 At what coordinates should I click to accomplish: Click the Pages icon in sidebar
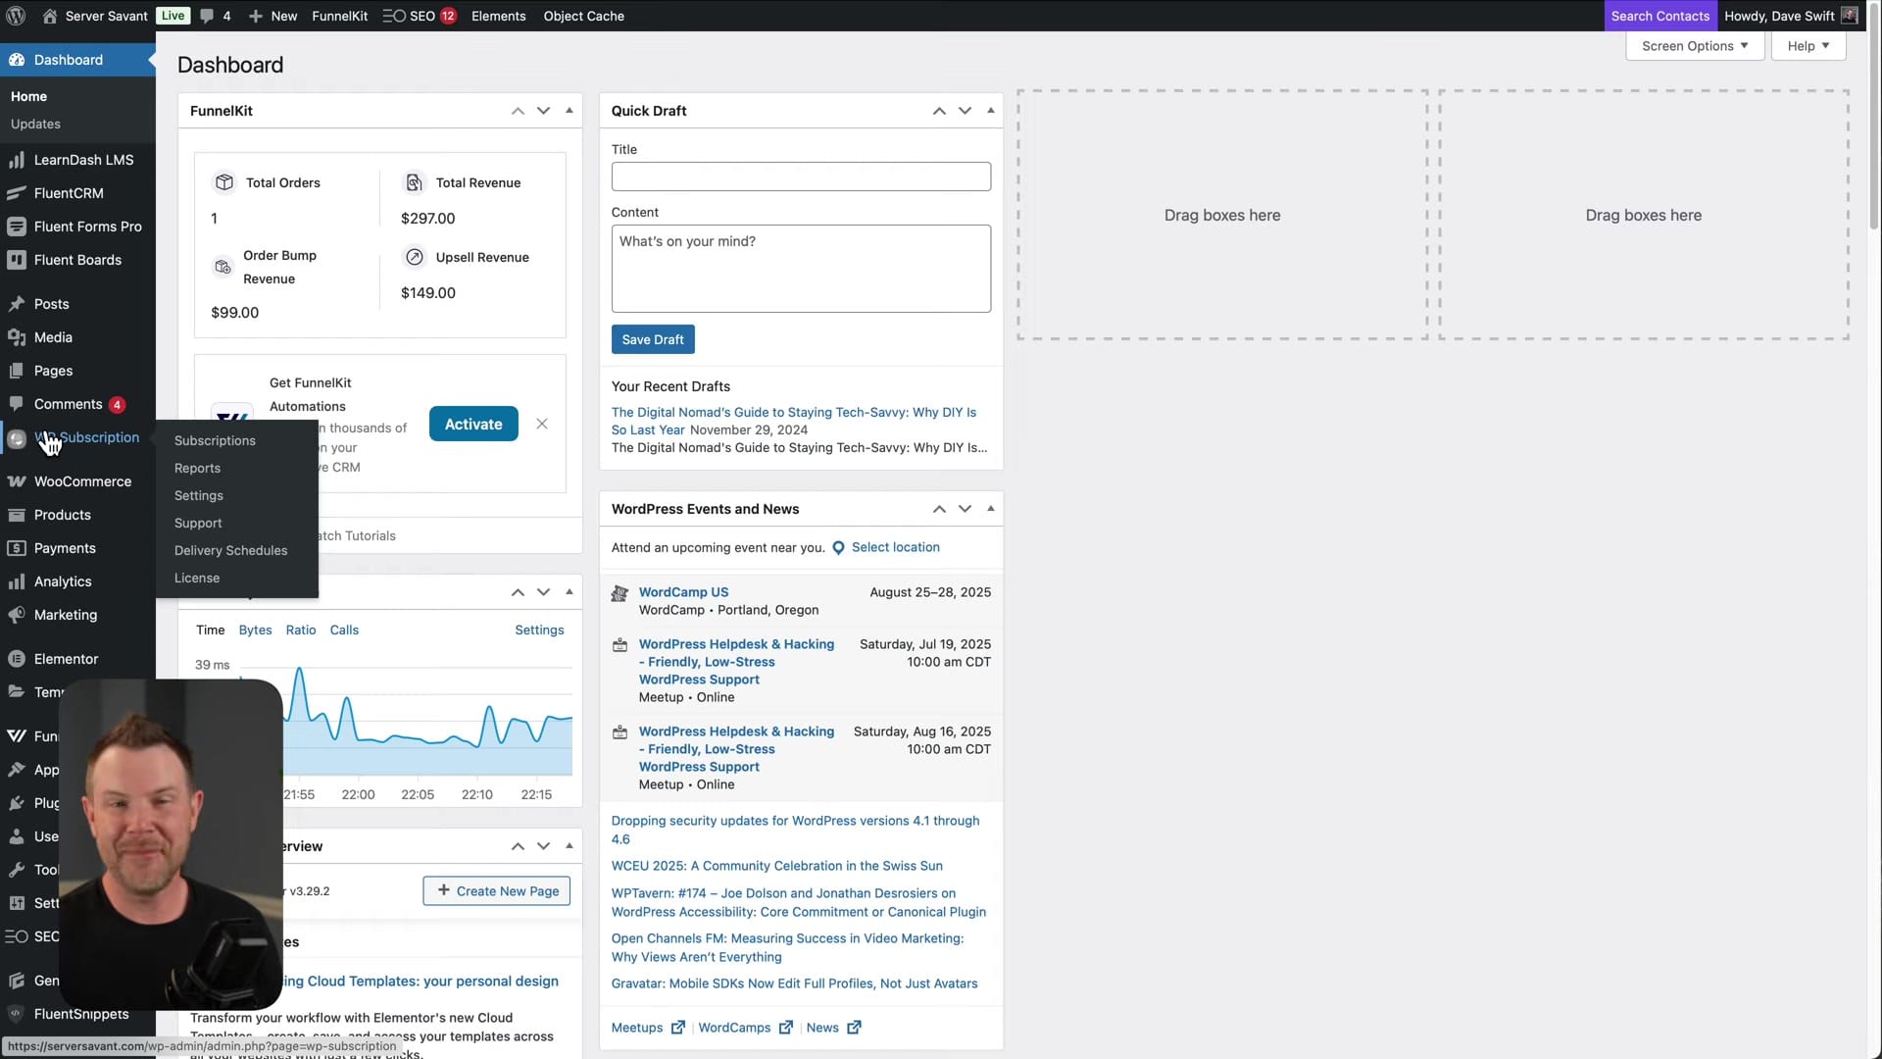coord(16,371)
